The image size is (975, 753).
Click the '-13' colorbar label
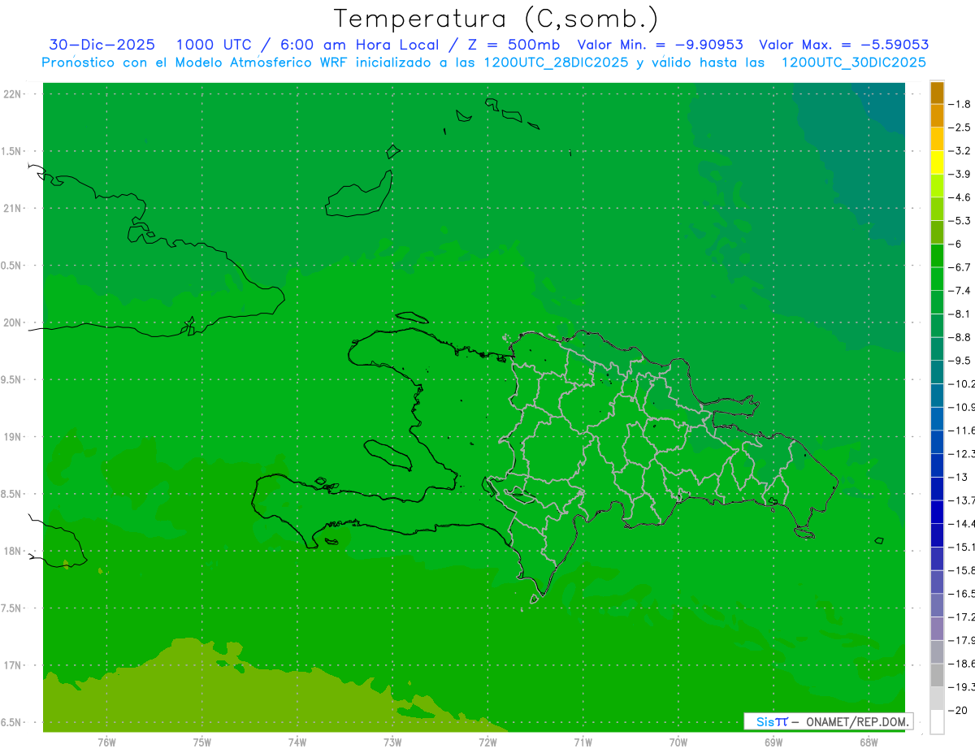[x=958, y=477]
